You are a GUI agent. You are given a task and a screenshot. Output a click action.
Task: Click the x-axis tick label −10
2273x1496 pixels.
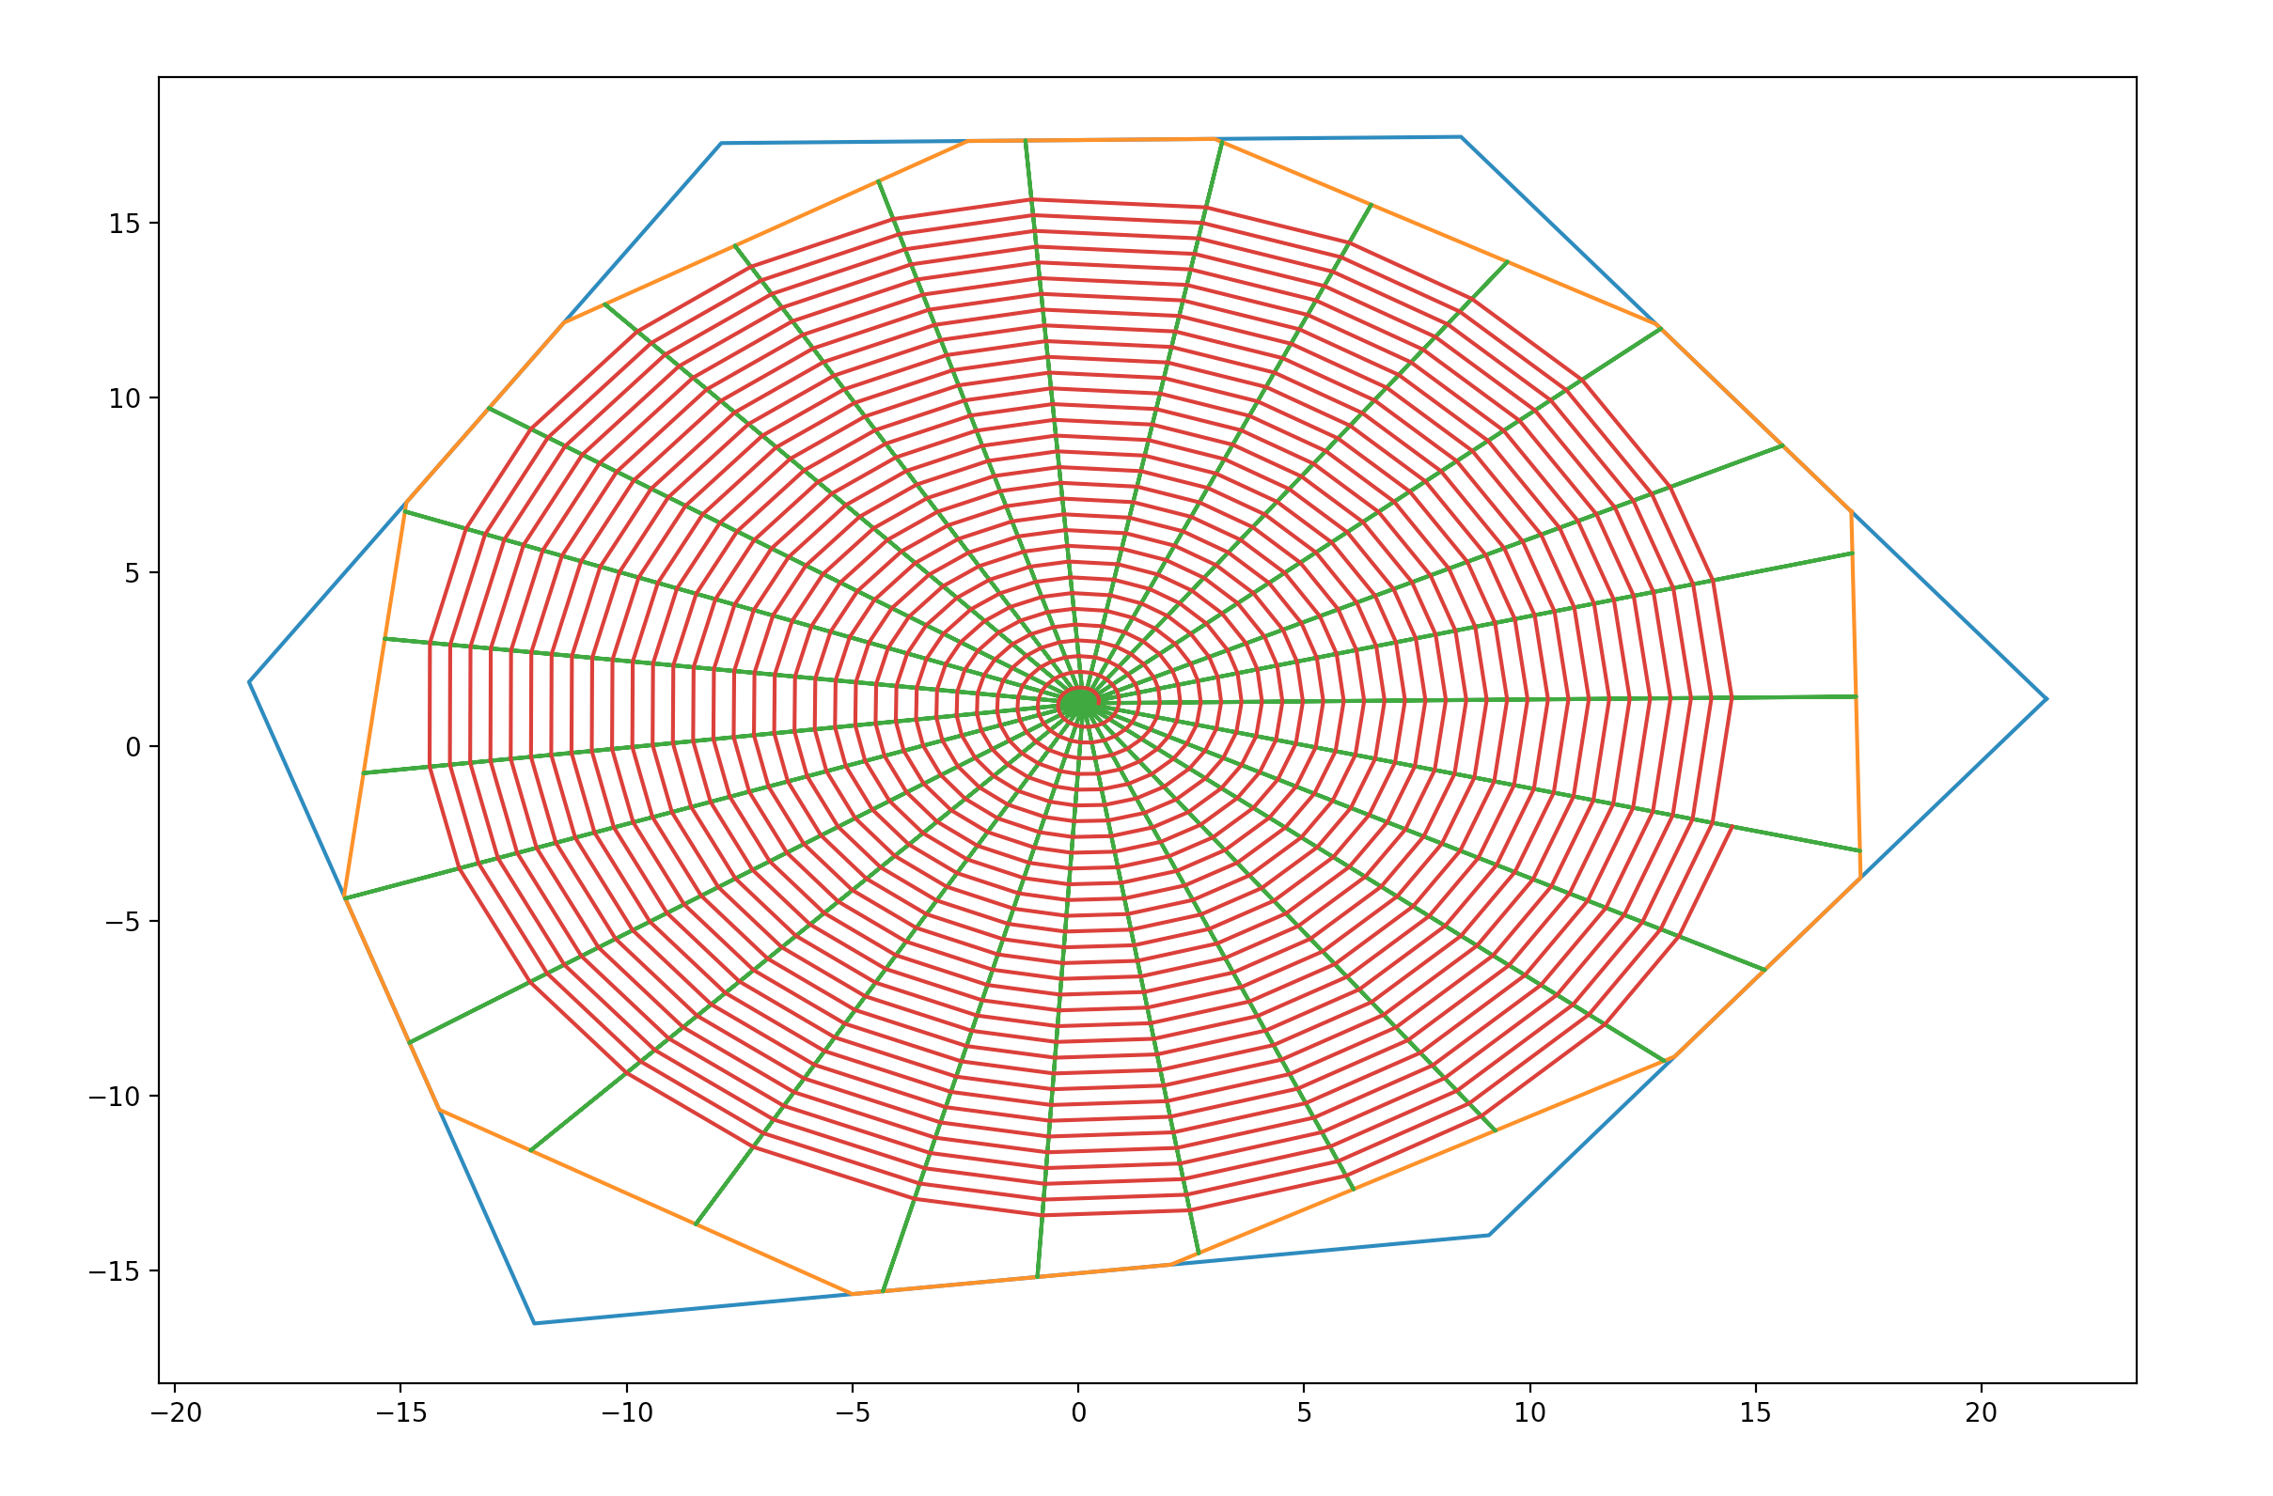point(627,1414)
